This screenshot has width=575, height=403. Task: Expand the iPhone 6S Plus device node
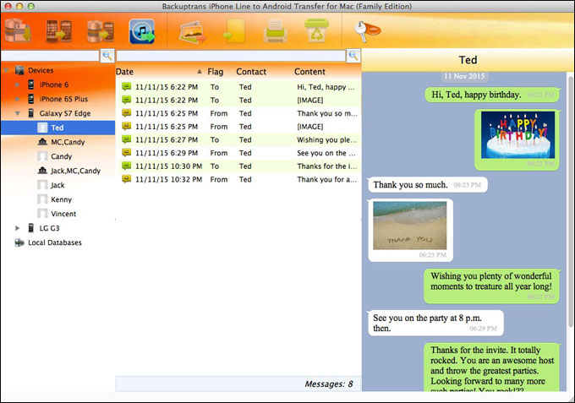point(17,99)
